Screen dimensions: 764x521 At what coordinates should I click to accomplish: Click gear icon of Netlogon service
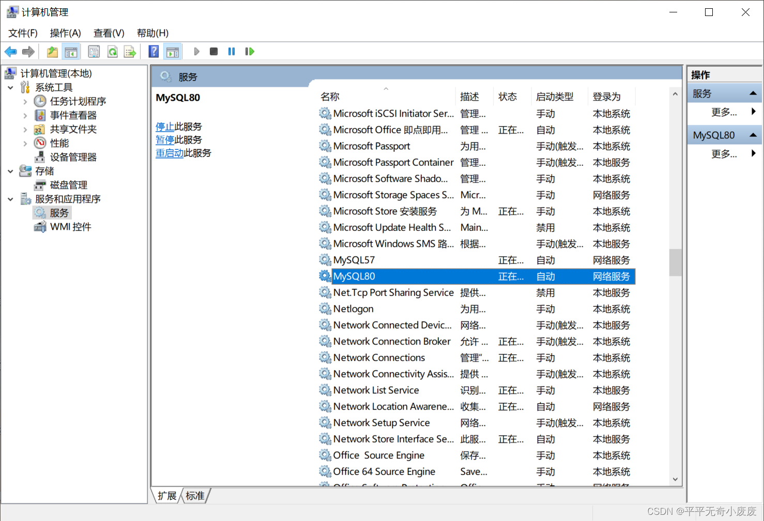325,309
